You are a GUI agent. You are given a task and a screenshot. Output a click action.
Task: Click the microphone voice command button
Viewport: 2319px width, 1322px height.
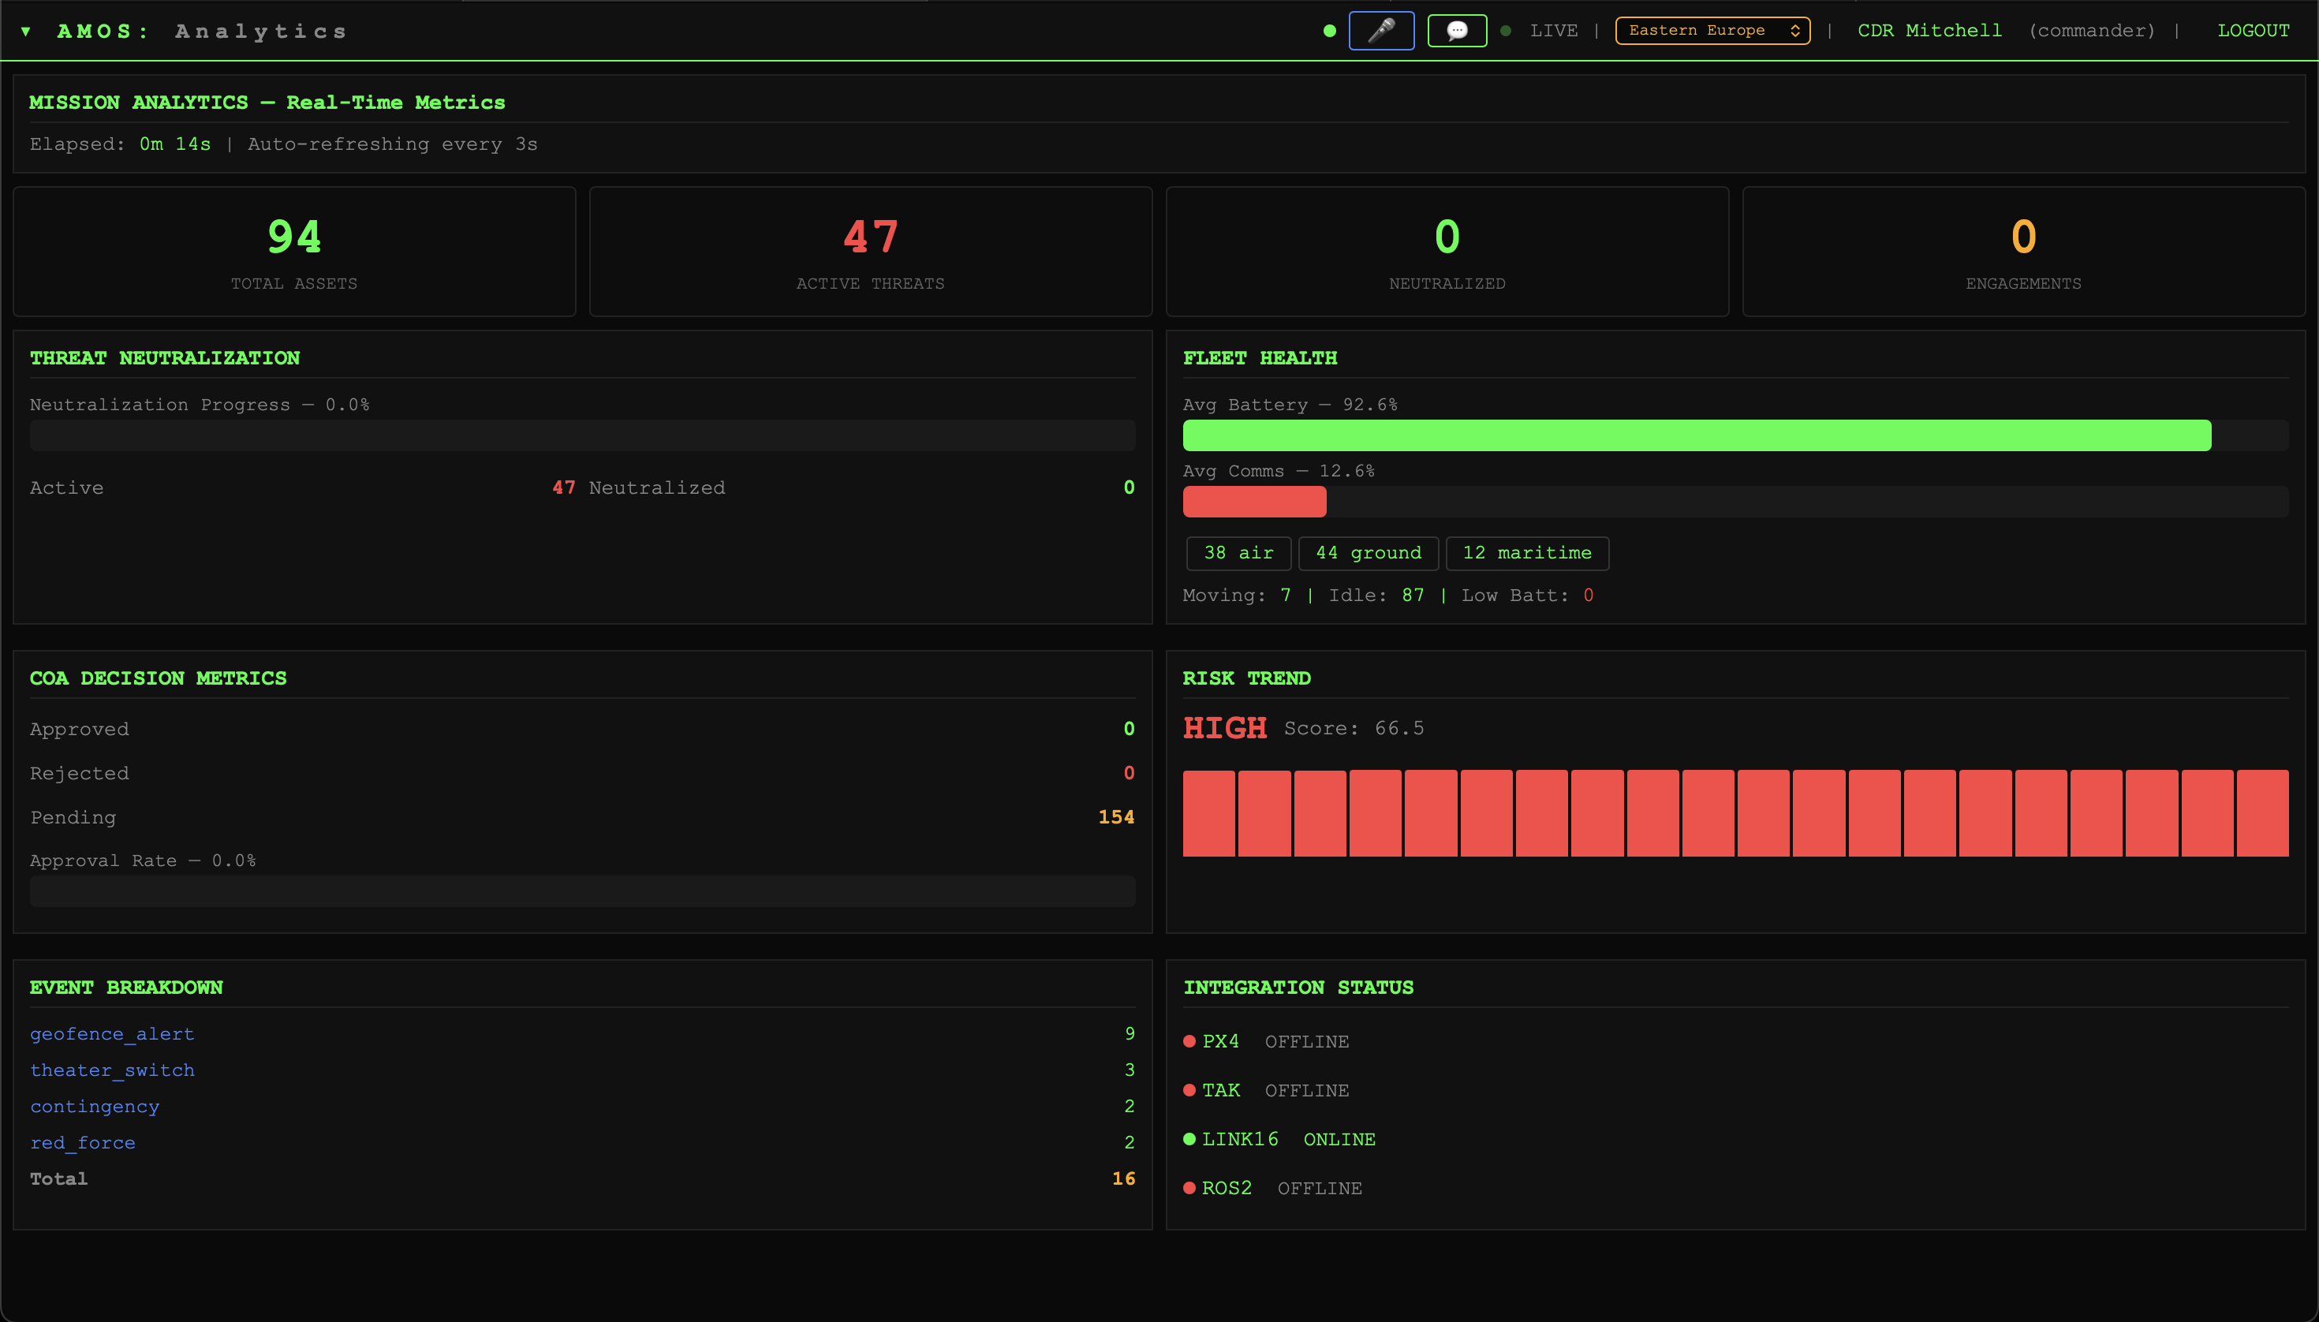click(x=1381, y=31)
